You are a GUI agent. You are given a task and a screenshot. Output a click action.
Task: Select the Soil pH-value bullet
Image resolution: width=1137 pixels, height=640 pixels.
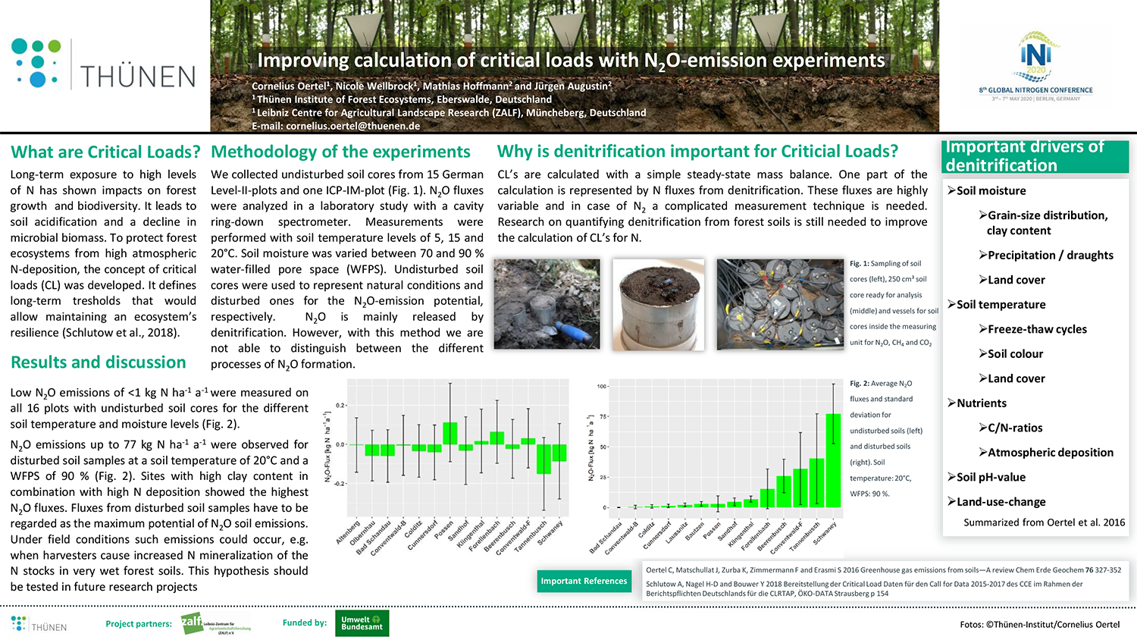986,477
